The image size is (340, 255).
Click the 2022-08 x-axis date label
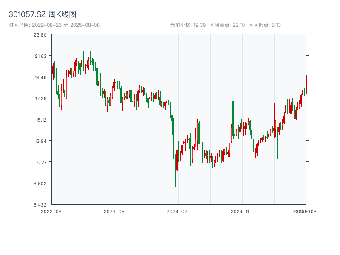tap(51, 211)
